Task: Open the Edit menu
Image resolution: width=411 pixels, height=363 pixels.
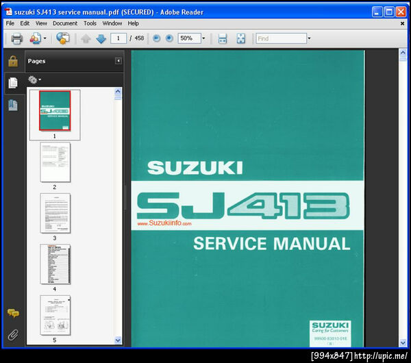Action: (x=25, y=23)
